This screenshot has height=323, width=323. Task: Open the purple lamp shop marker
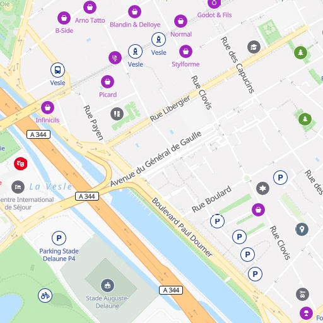(x=306, y=313)
